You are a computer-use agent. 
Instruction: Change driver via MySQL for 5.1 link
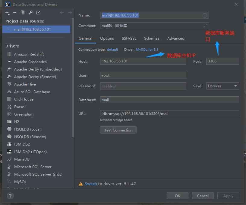[147, 50]
